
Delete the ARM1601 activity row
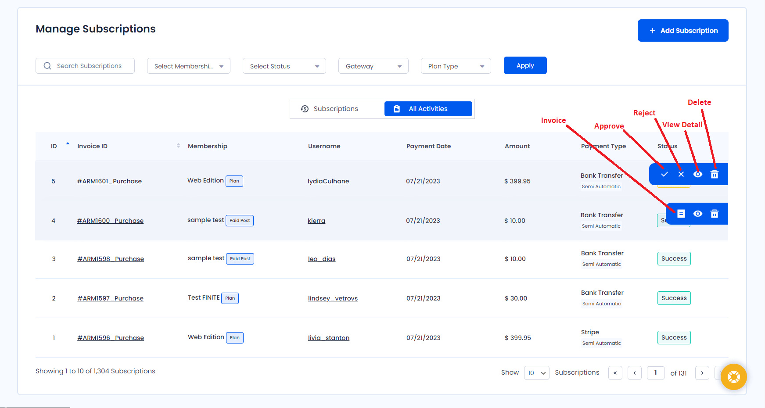tap(714, 175)
